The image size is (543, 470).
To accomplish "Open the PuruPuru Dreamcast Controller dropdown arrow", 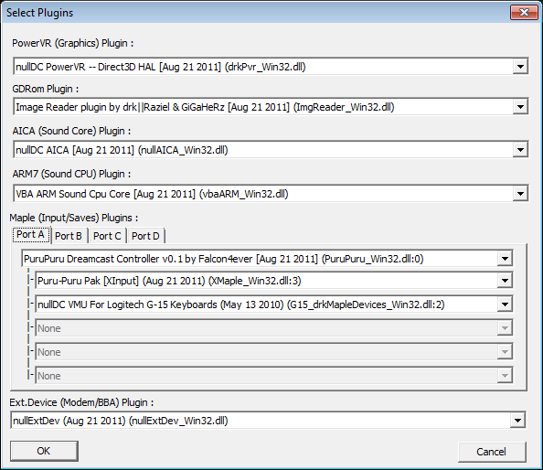I will 505,259.
